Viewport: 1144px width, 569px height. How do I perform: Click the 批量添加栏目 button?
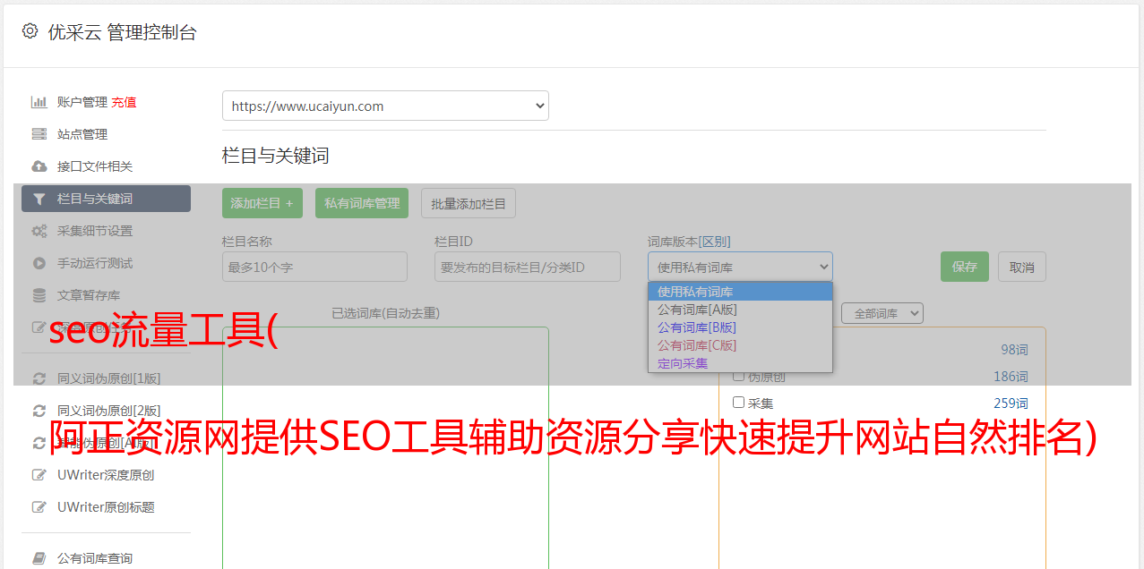click(x=469, y=203)
